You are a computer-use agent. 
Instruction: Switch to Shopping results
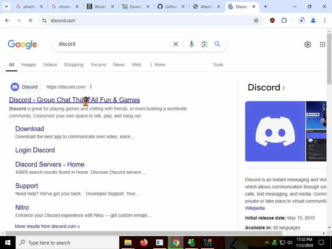[74, 65]
